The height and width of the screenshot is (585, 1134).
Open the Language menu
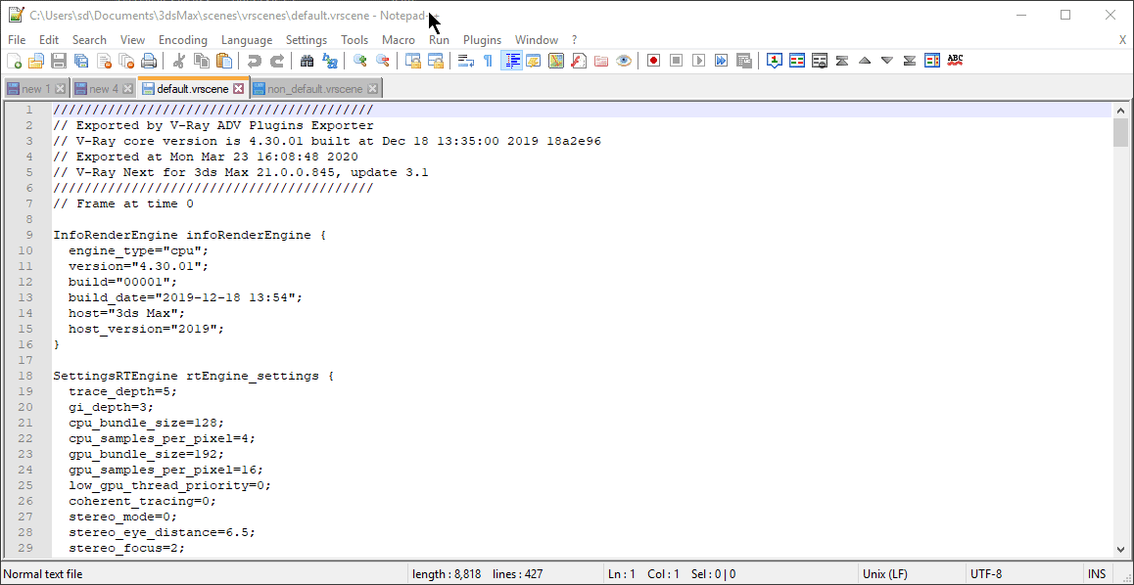pos(247,40)
